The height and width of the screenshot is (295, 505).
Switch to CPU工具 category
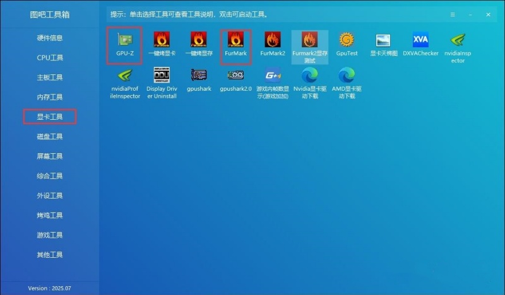[x=50, y=57]
